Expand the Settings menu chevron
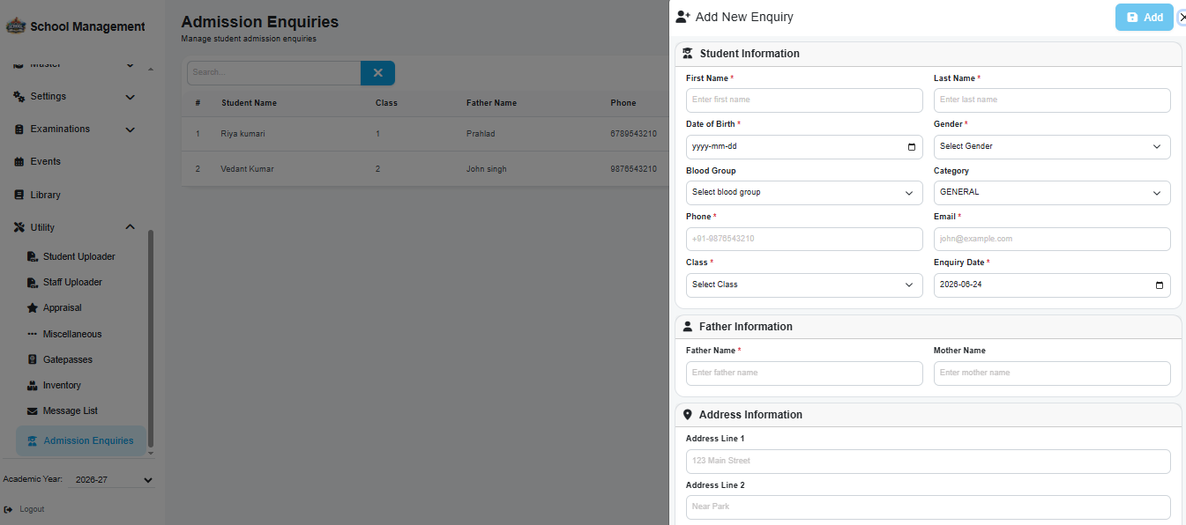The height and width of the screenshot is (525, 1186). click(130, 97)
